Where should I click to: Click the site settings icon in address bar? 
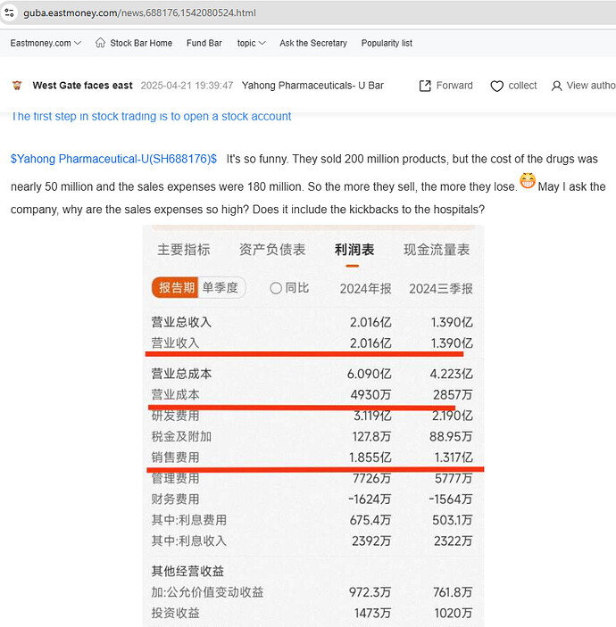9,12
